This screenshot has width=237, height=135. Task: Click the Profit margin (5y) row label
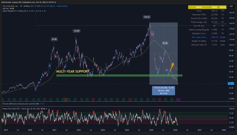(x=199, y=22)
